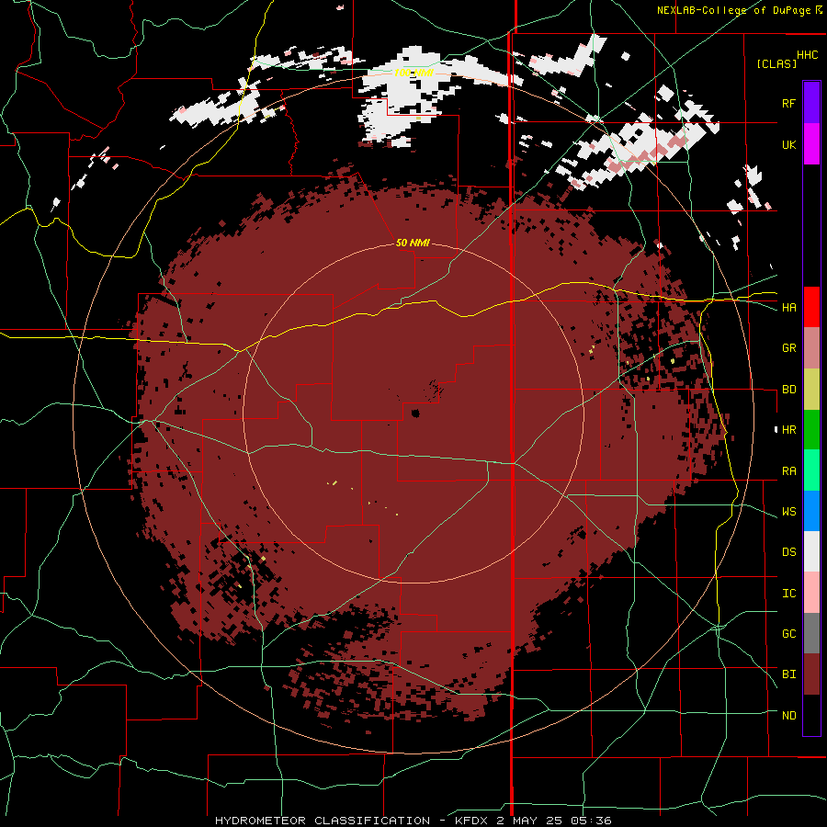827x827 pixels.
Task: Click the WS blue legend swatch
Action: coord(811,511)
